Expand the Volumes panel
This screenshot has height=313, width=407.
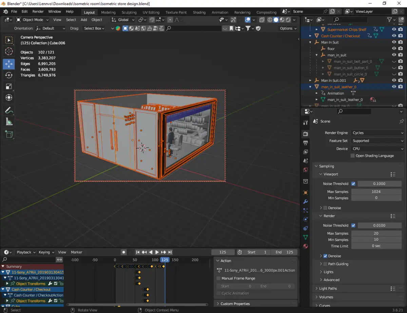point(326,297)
